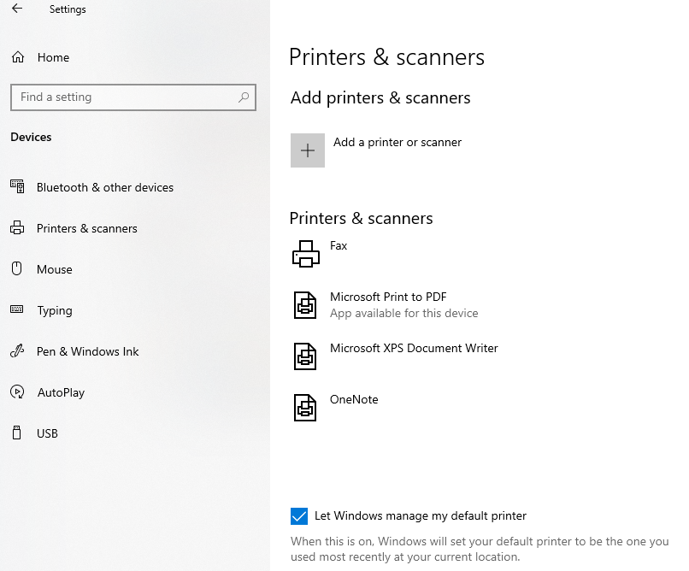Select the Microsoft XPS Document Writer icon
The height and width of the screenshot is (571, 689).
point(305,356)
